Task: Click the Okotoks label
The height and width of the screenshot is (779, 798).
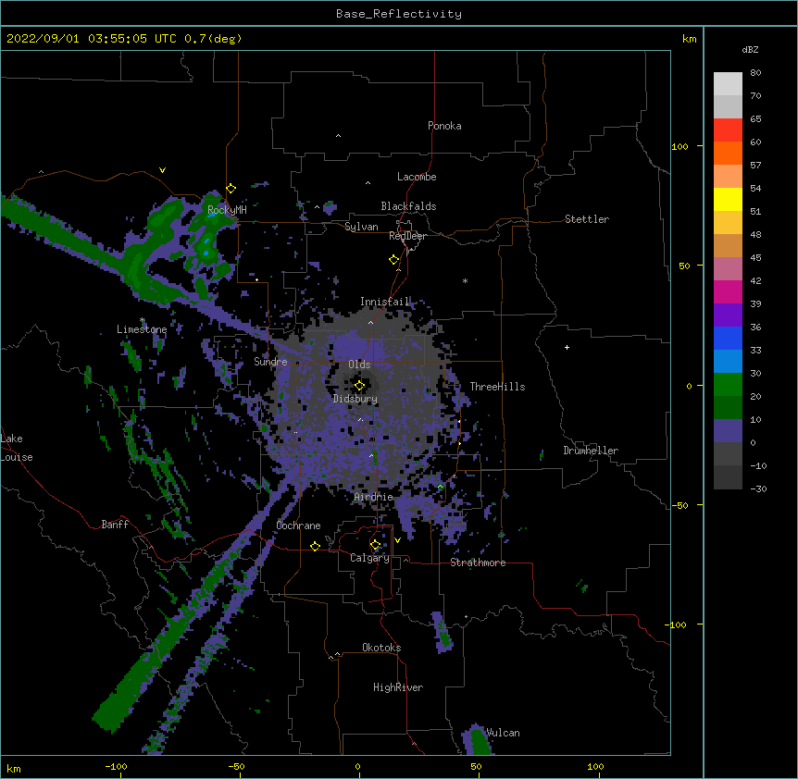Action: 381,648
